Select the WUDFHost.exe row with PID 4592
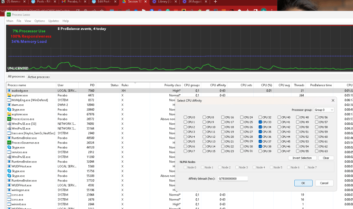This screenshot has height=209, width=353. 90,185
